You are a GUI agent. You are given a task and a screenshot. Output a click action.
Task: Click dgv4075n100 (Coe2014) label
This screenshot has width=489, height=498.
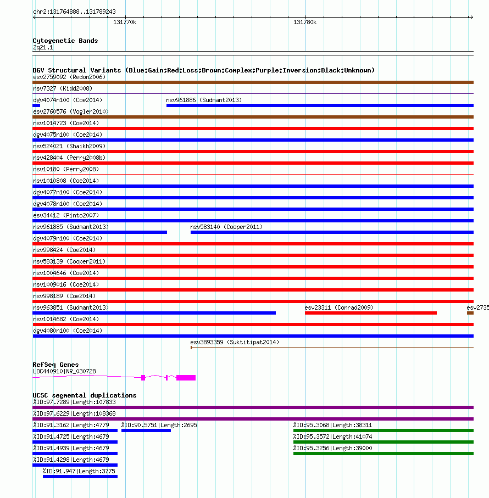point(68,135)
